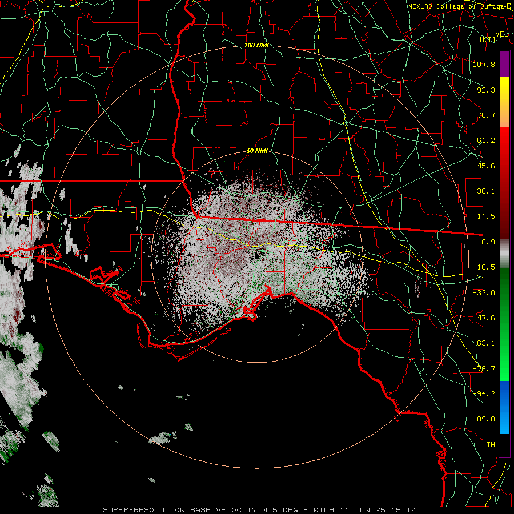Click the 61.2 legend value

point(486,140)
